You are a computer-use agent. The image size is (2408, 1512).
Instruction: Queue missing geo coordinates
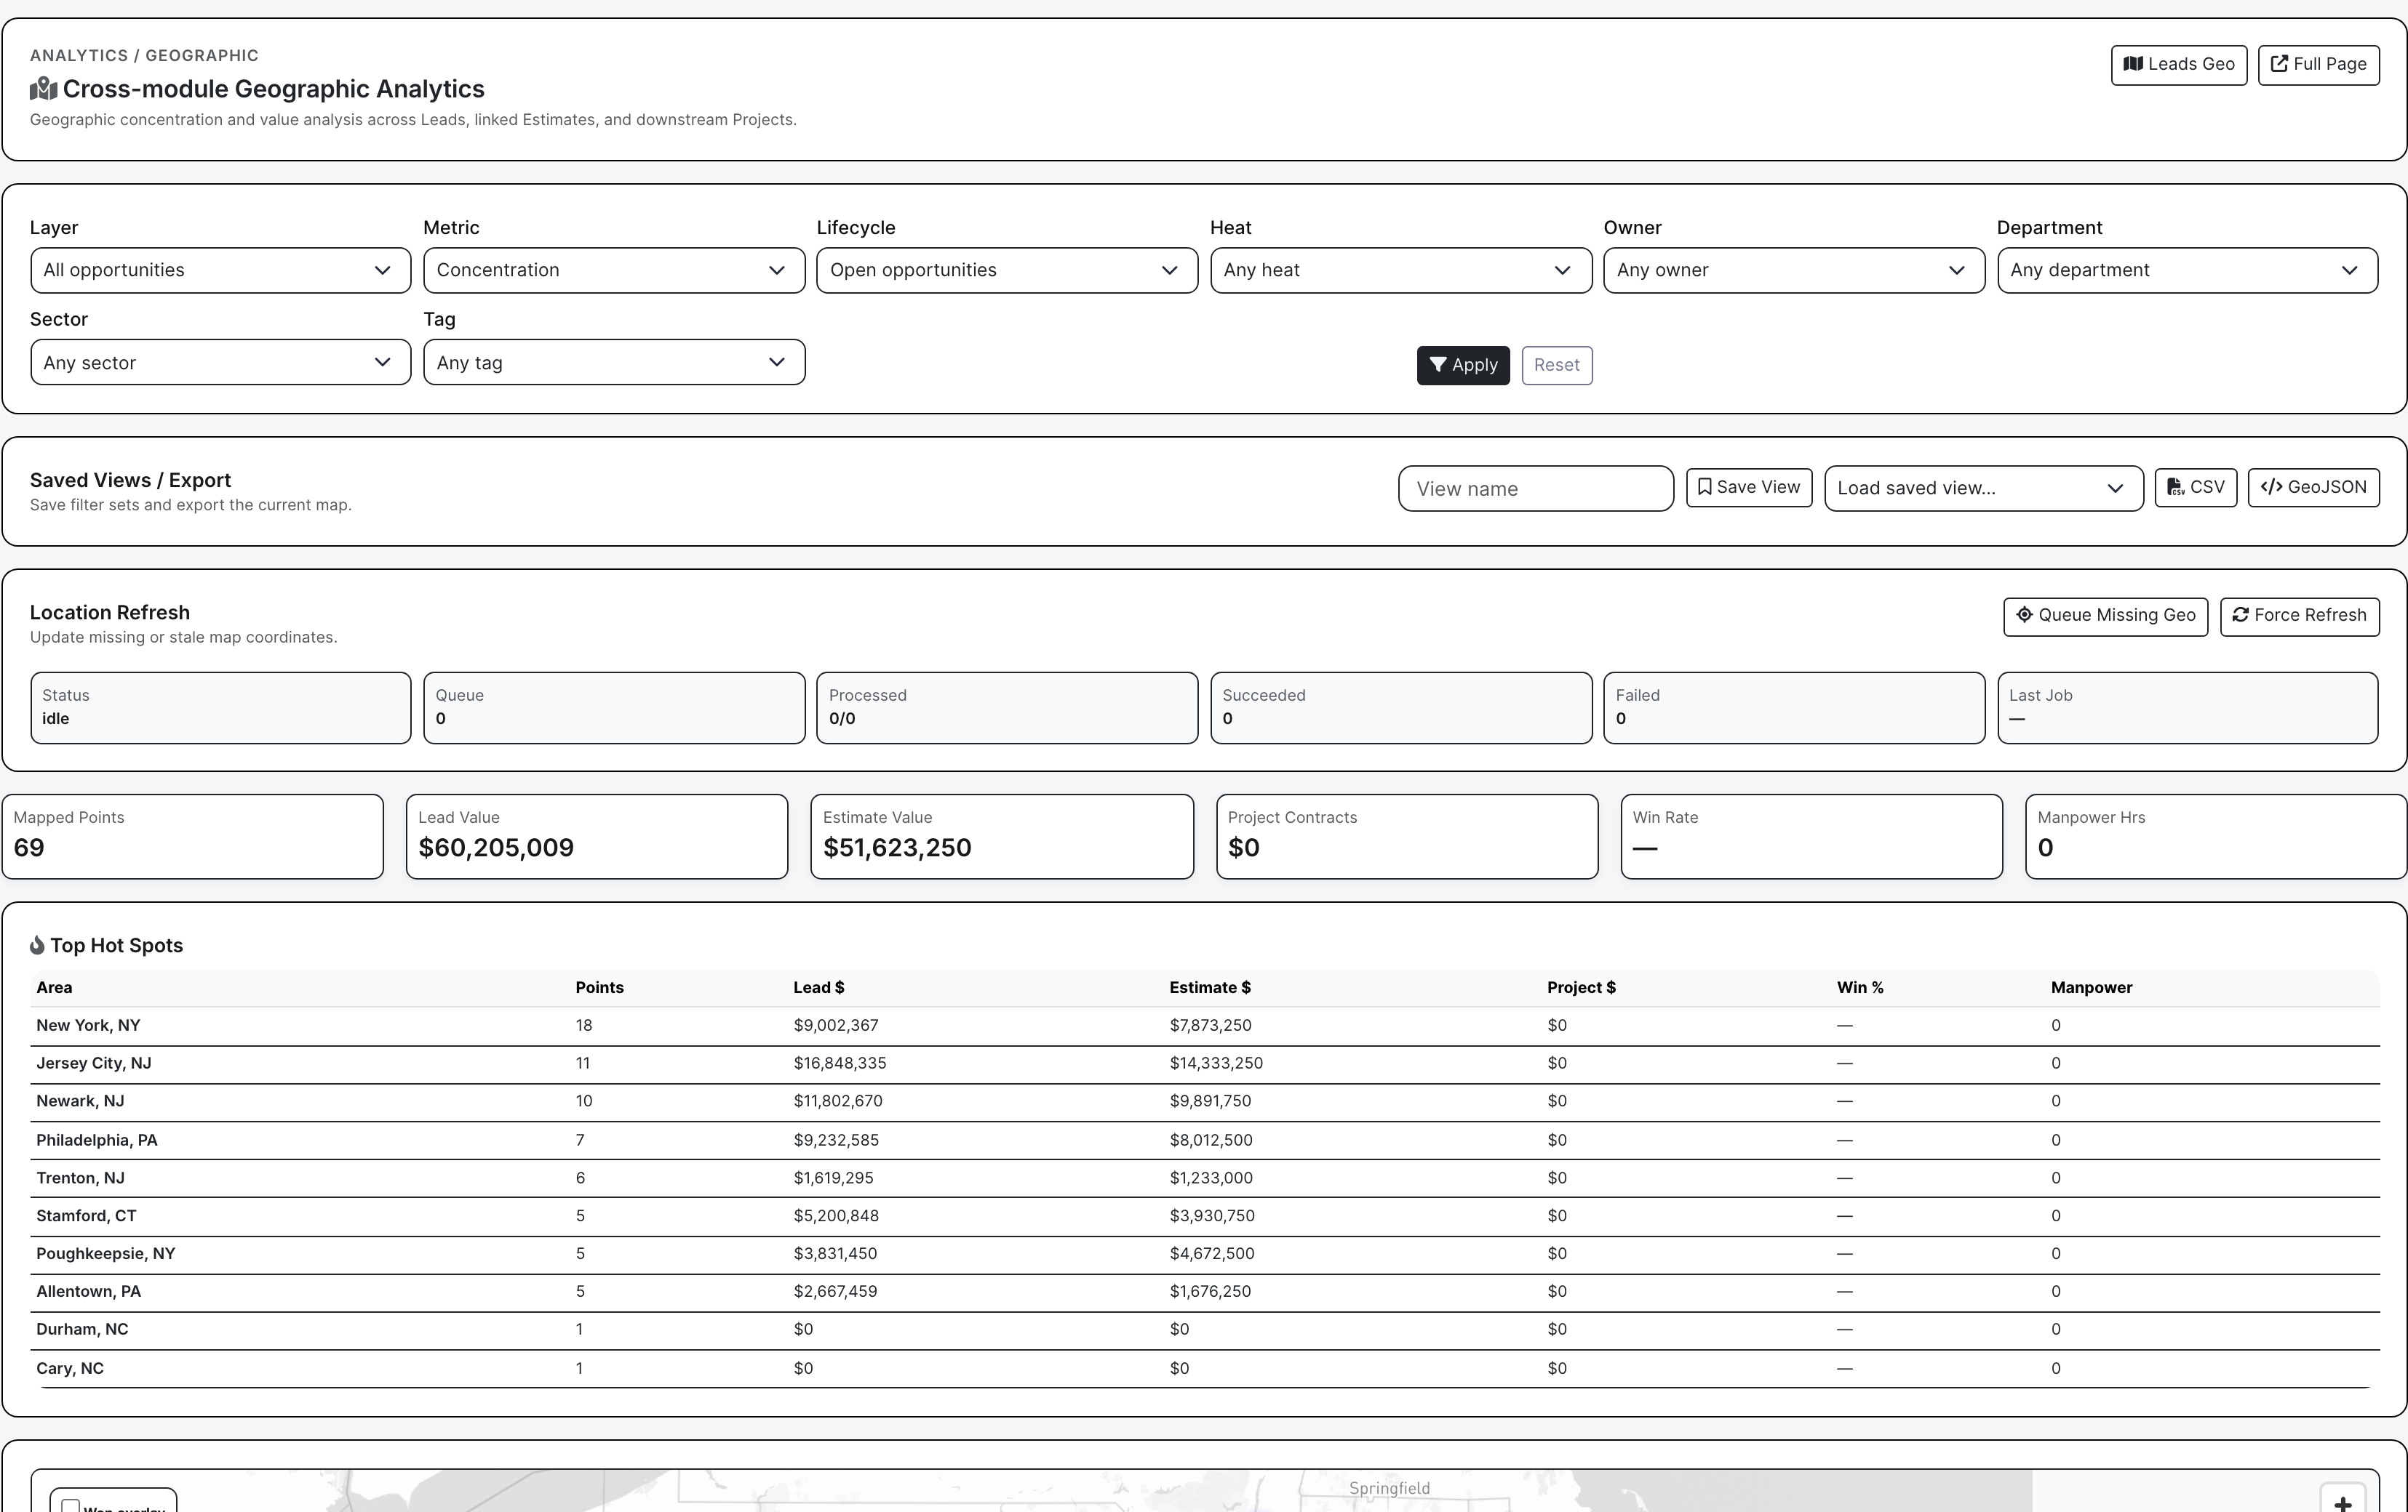[x=2105, y=616]
